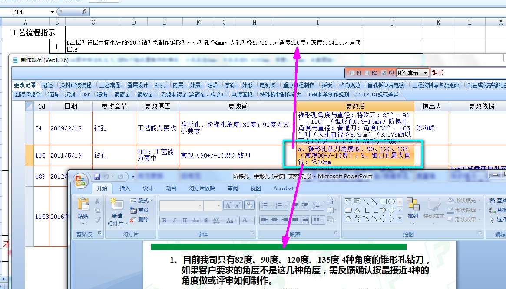This screenshot has height=289, width=506.
Task: Click the Align Text Left icon
Action: tap(265, 220)
